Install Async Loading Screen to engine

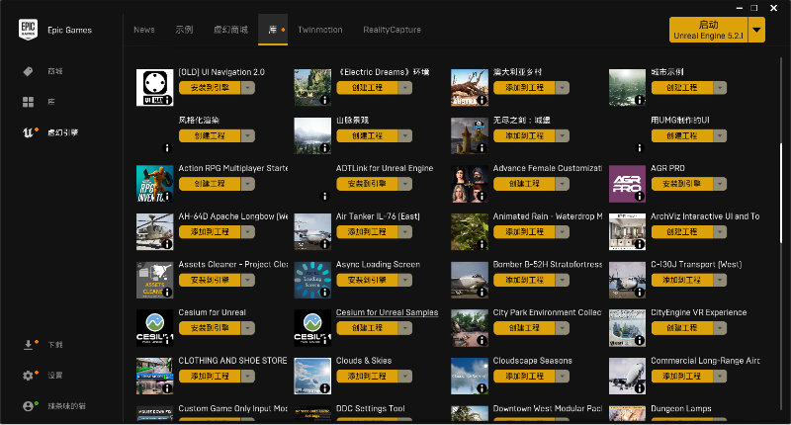(367, 280)
